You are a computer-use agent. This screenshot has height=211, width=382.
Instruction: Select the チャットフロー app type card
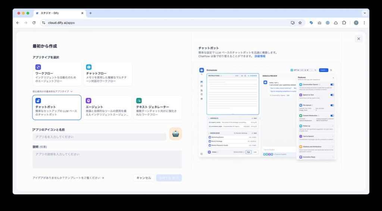coord(107,74)
